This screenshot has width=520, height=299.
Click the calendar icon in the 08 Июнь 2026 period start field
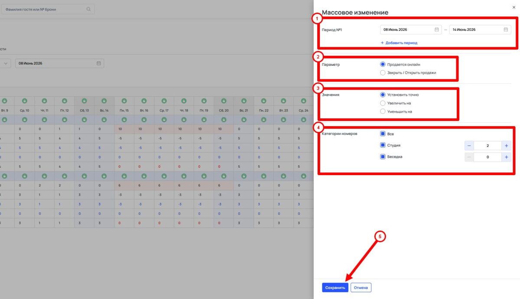click(437, 29)
